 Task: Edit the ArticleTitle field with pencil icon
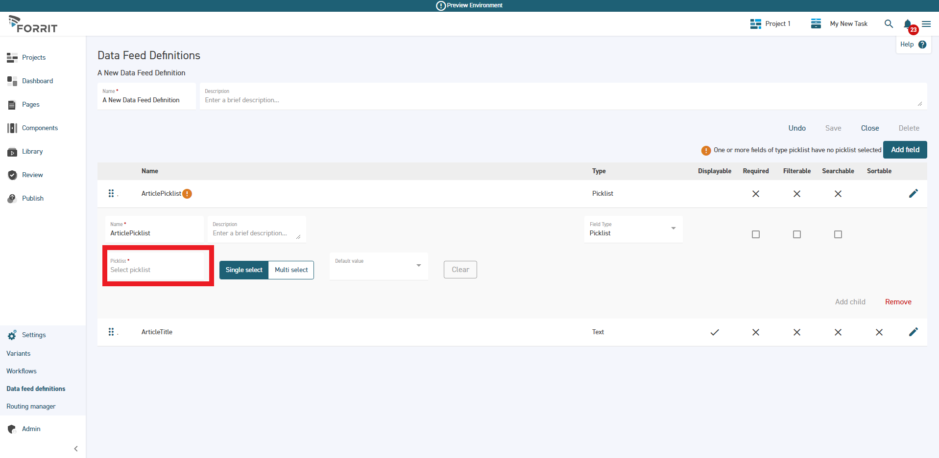(x=913, y=332)
